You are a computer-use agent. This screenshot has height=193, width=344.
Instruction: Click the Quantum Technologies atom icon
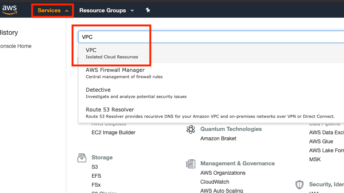click(x=191, y=129)
